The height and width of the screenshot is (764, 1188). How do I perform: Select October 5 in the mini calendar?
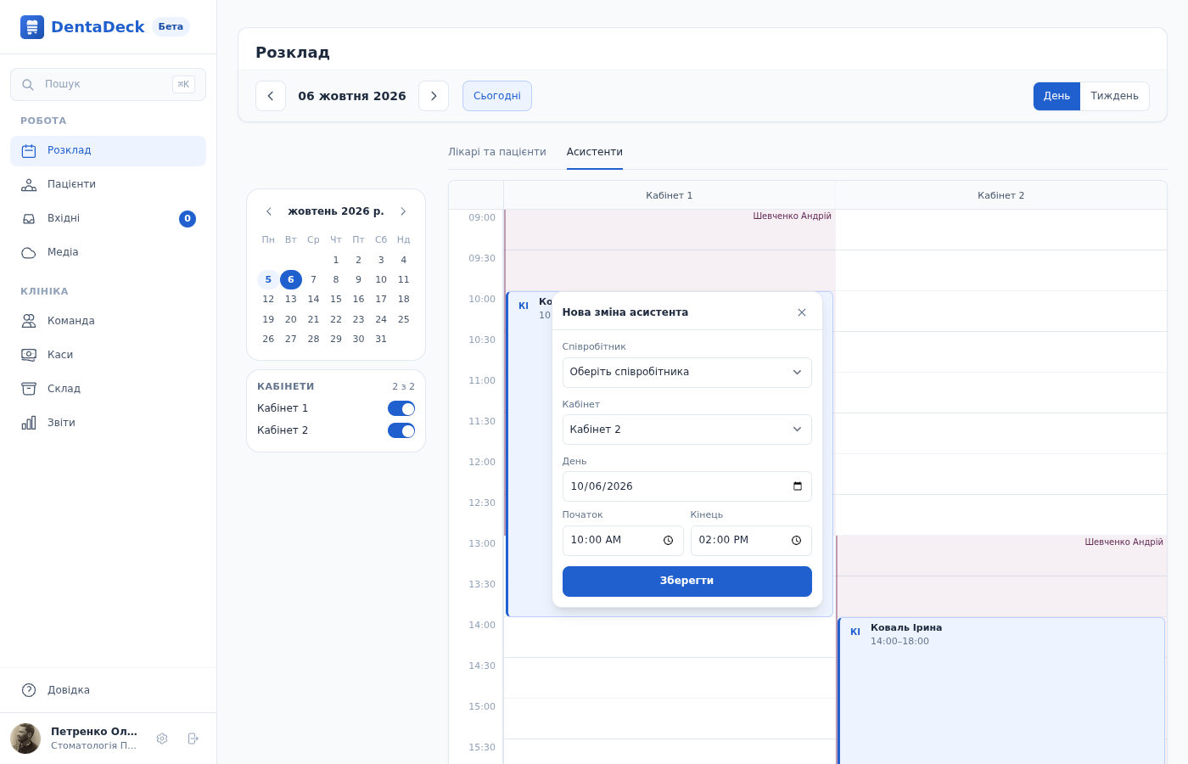point(268,279)
